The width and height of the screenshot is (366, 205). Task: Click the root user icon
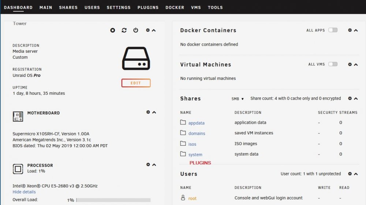183,198
